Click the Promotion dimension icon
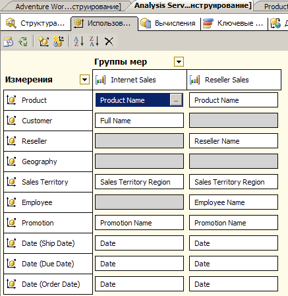The width and height of the screenshot is (288, 296). (x=11, y=223)
